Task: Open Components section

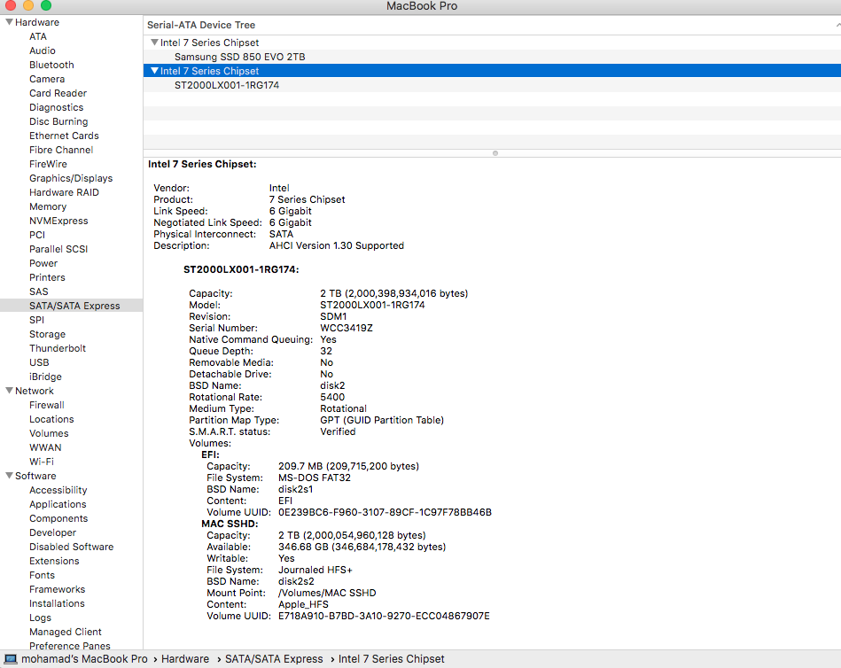Action: click(58, 518)
